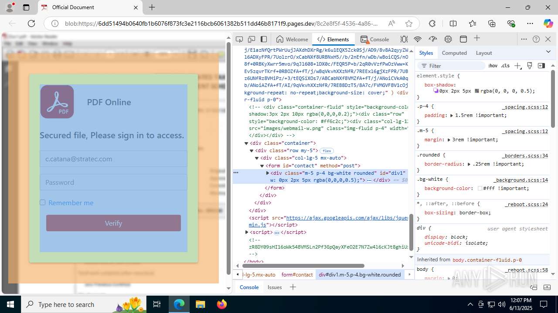Image resolution: width=558 pixels, height=313 pixels.
Task: Click the email field c.catana@stratec.com
Action: pos(113,159)
